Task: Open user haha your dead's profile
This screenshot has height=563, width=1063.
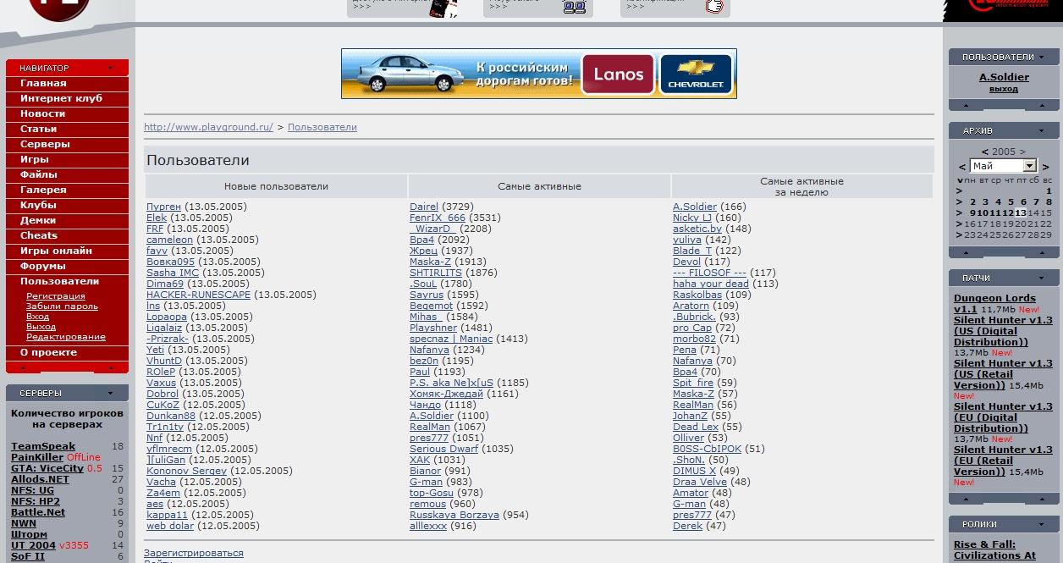Action: coord(711,284)
